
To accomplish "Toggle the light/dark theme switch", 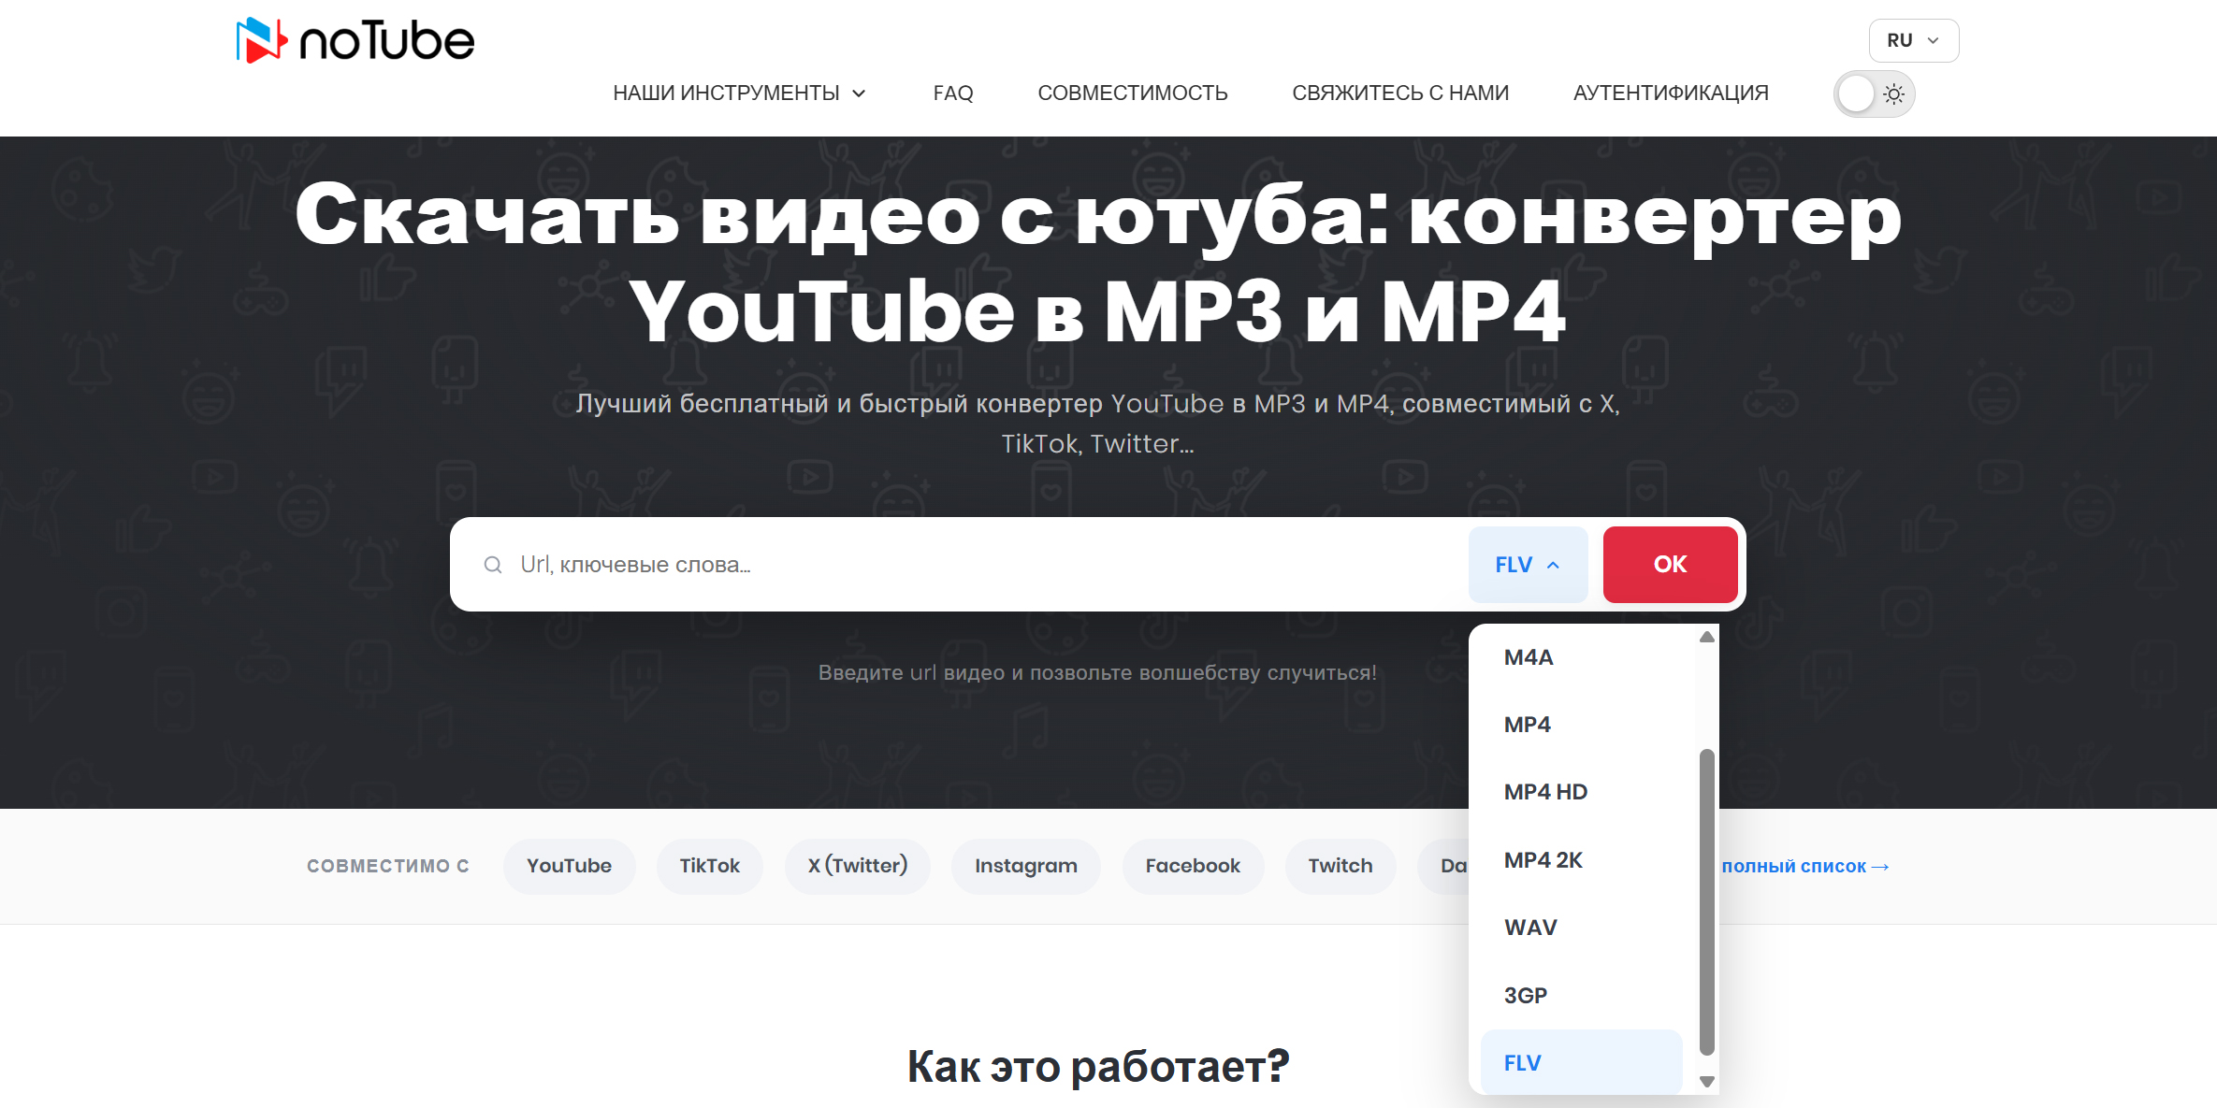I will click(x=1874, y=94).
